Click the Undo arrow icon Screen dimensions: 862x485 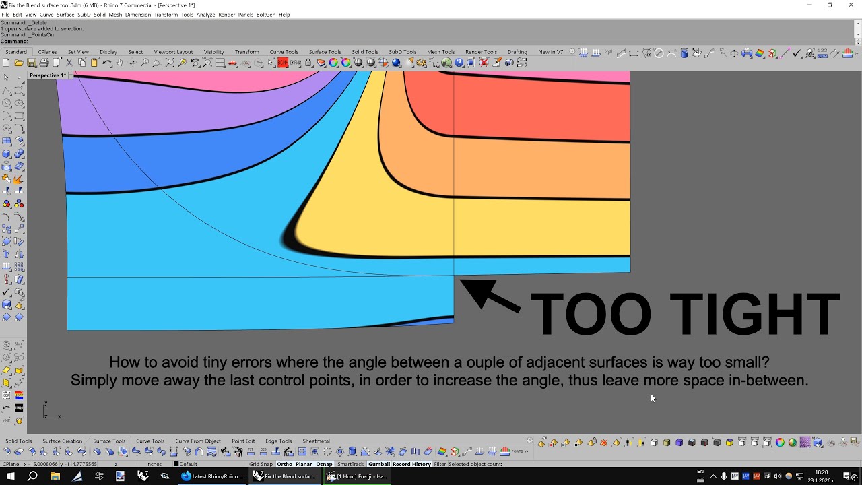coord(107,63)
